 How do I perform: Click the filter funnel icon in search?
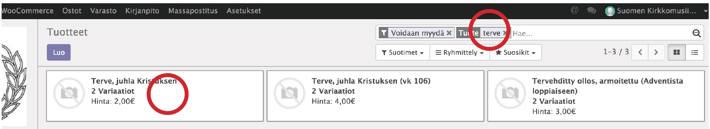[384, 33]
